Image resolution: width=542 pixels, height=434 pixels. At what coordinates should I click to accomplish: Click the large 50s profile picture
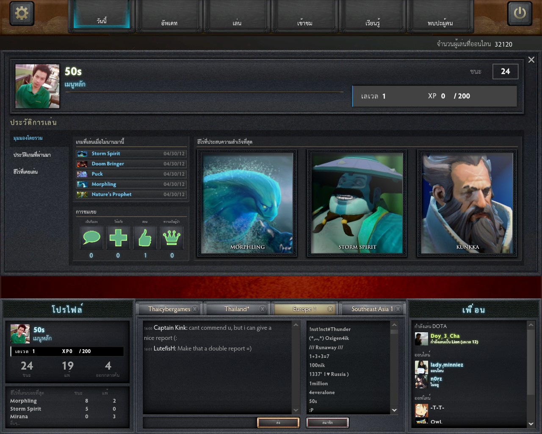(x=37, y=86)
